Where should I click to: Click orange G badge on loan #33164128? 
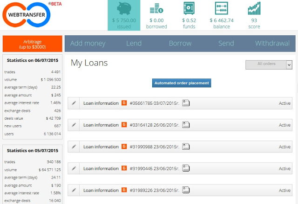(124, 125)
